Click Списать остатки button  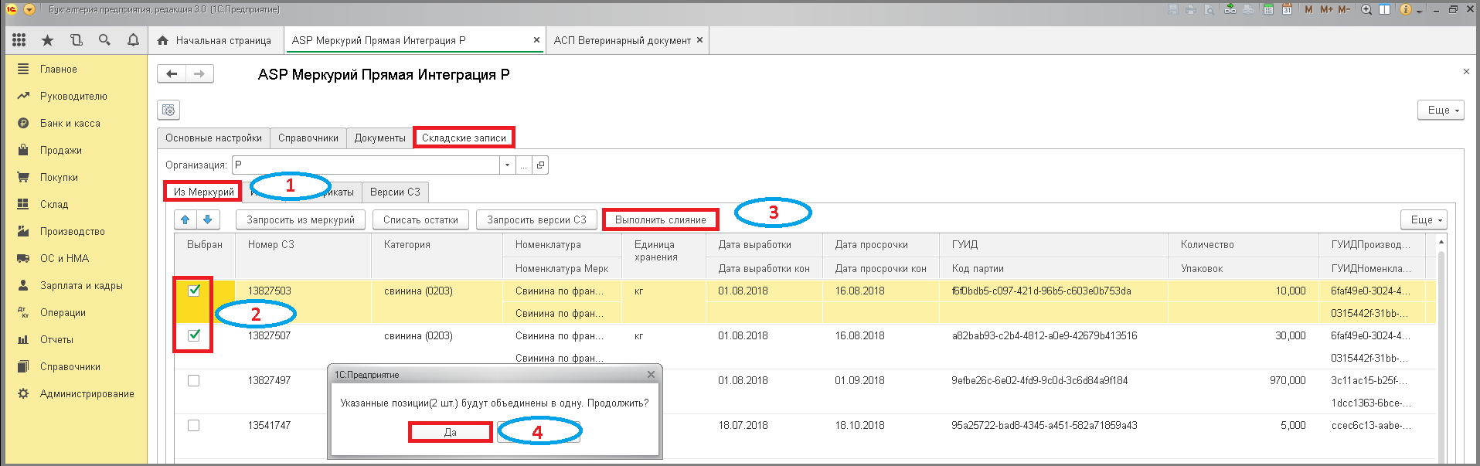[x=421, y=219]
